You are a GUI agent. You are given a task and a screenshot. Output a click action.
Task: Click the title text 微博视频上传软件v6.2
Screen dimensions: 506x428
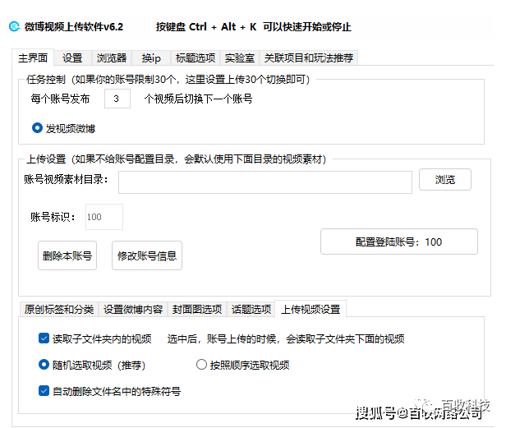point(74,27)
